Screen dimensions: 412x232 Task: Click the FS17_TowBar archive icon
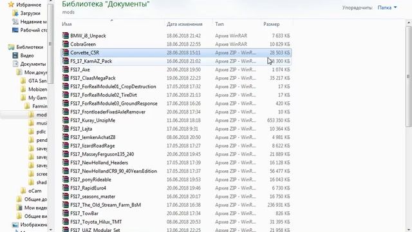[66, 213]
